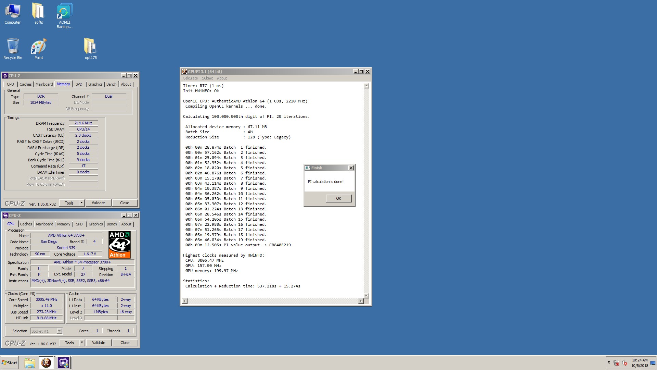Click GPUPI horizontal scrollbar right arrow
657x370 pixels.
(x=361, y=301)
